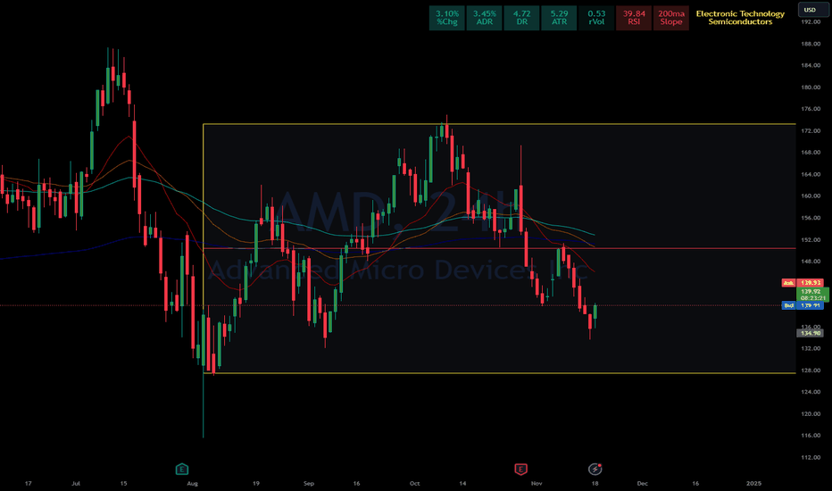Click the red Ask price label 139.93
Image resolution: width=832 pixels, height=491 pixels.
pyautogui.click(x=803, y=283)
